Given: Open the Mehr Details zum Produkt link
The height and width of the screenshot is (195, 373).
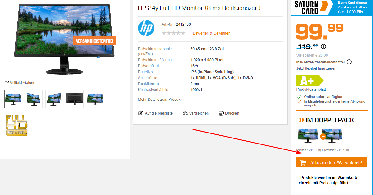Looking at the screenshot, I should (159, 99).
